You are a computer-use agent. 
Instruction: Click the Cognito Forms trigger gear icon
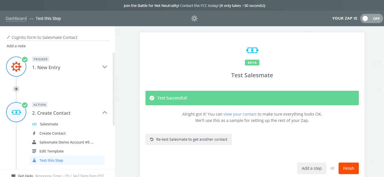[x=16, y=67]
